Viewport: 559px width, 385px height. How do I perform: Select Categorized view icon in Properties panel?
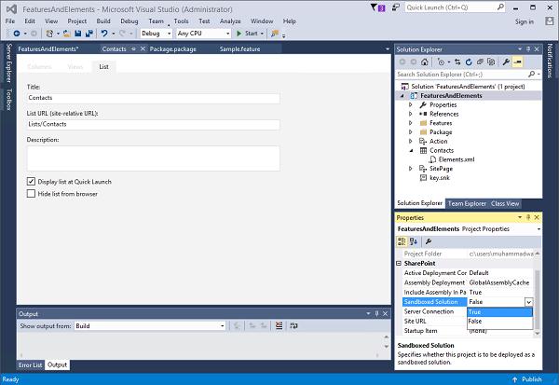(x=402, y=241)
